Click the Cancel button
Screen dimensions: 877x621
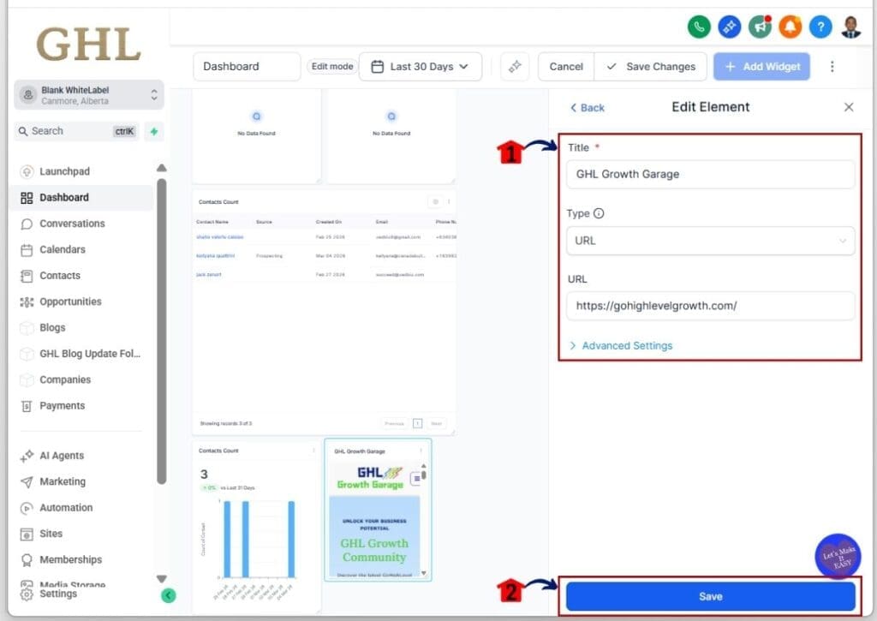click(x=566, y=67)
